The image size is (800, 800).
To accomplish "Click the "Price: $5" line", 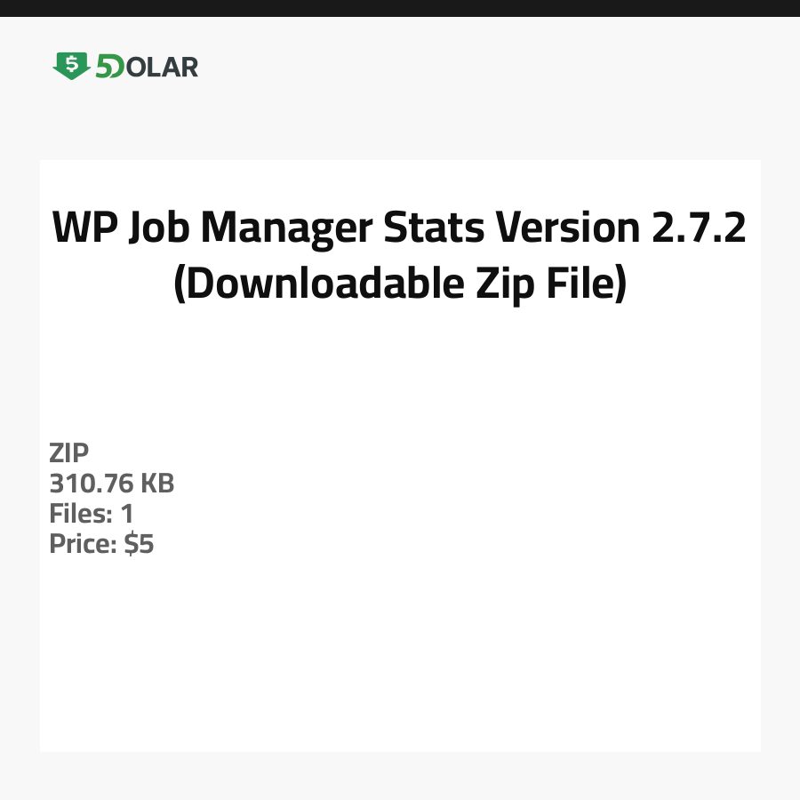I will coord(101,544).
